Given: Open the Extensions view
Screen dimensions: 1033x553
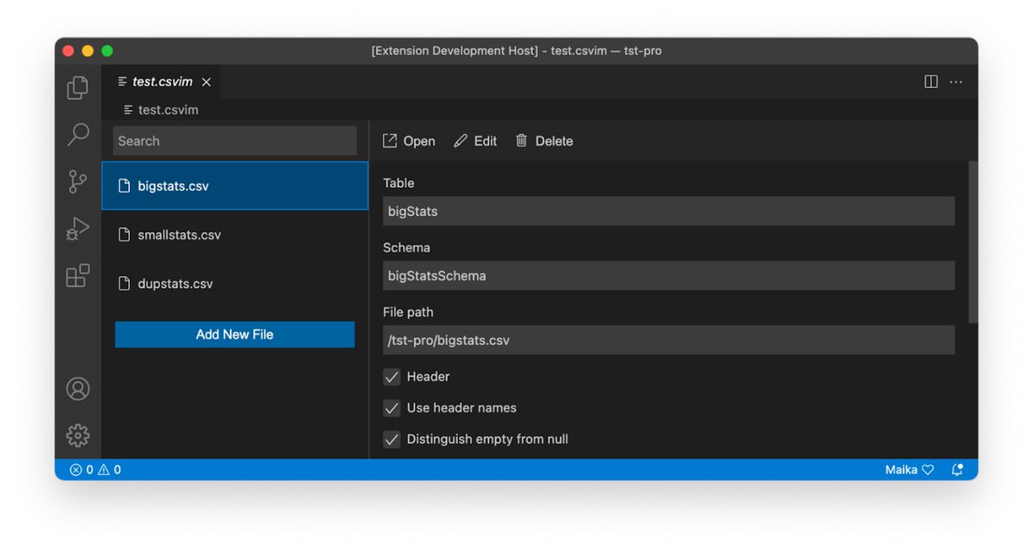Looking at the screenshot, I should tap(77, 276).
